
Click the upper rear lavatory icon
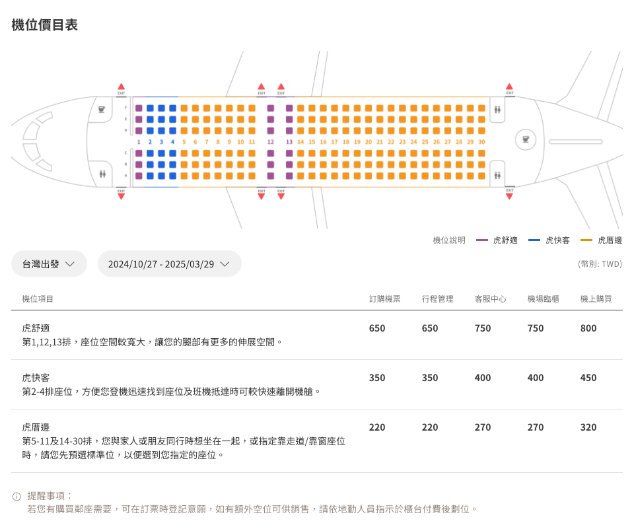pos(497,110)
